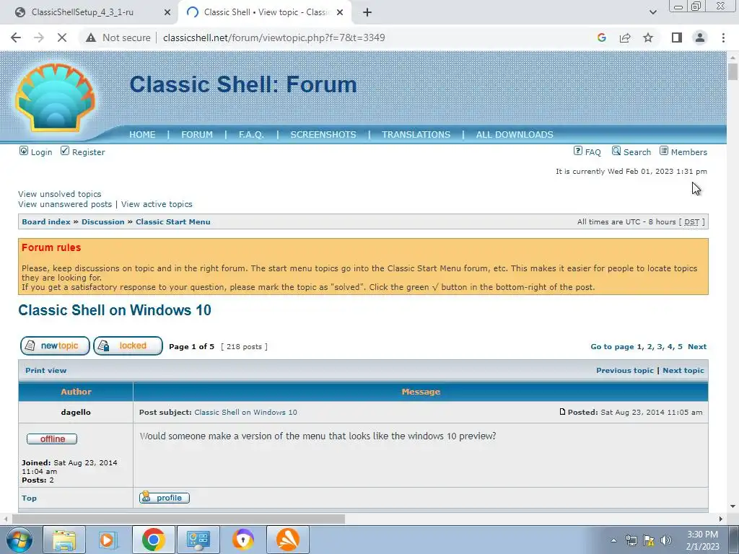
Task: Click the vertical scrollbar thumb
Action: click(x=733, y=71)
